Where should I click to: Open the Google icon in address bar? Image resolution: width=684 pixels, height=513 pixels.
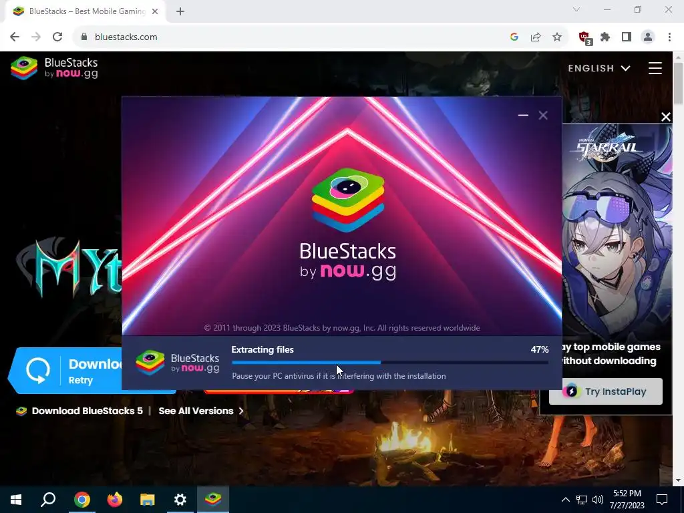[x=514, y=37]
